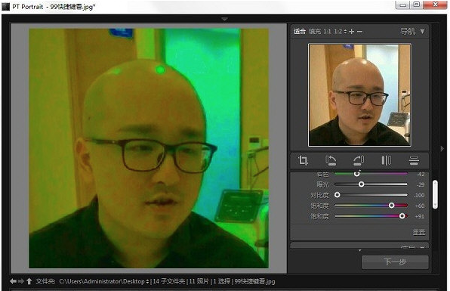This screenshot has width=450, height=291.
Task: Collapse the top panel arrow
Action: click(x=224, y=19)
